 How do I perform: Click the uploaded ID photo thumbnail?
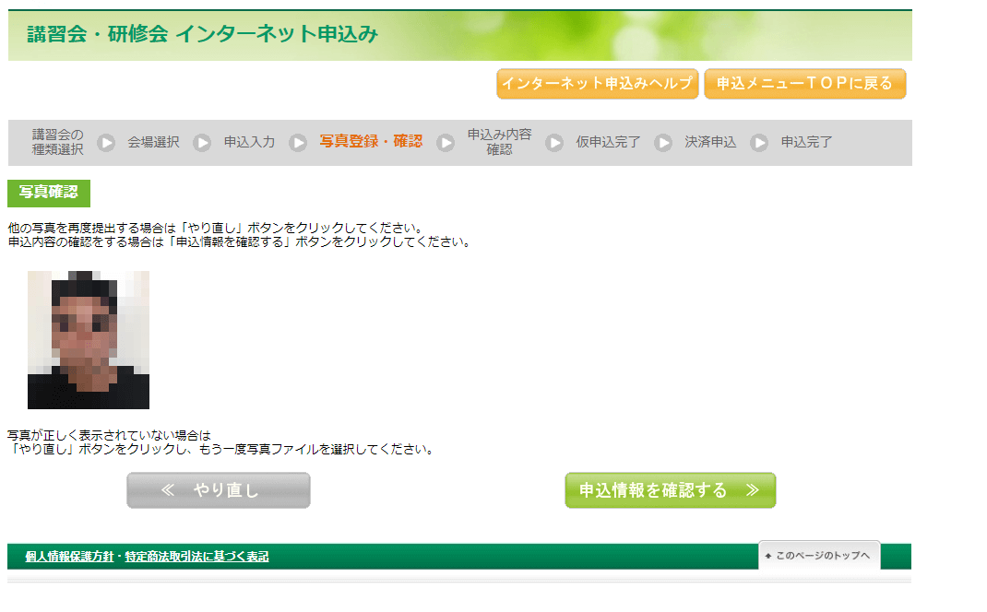[x=89, y=340]
